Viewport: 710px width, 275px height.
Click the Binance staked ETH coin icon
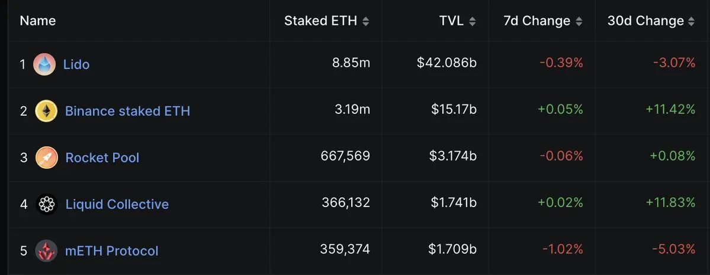[46, 110]
